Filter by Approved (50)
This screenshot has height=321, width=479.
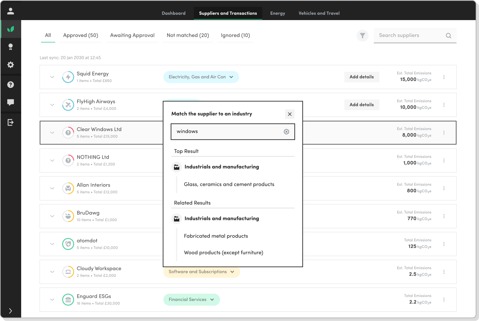click(x=81, y=35)
